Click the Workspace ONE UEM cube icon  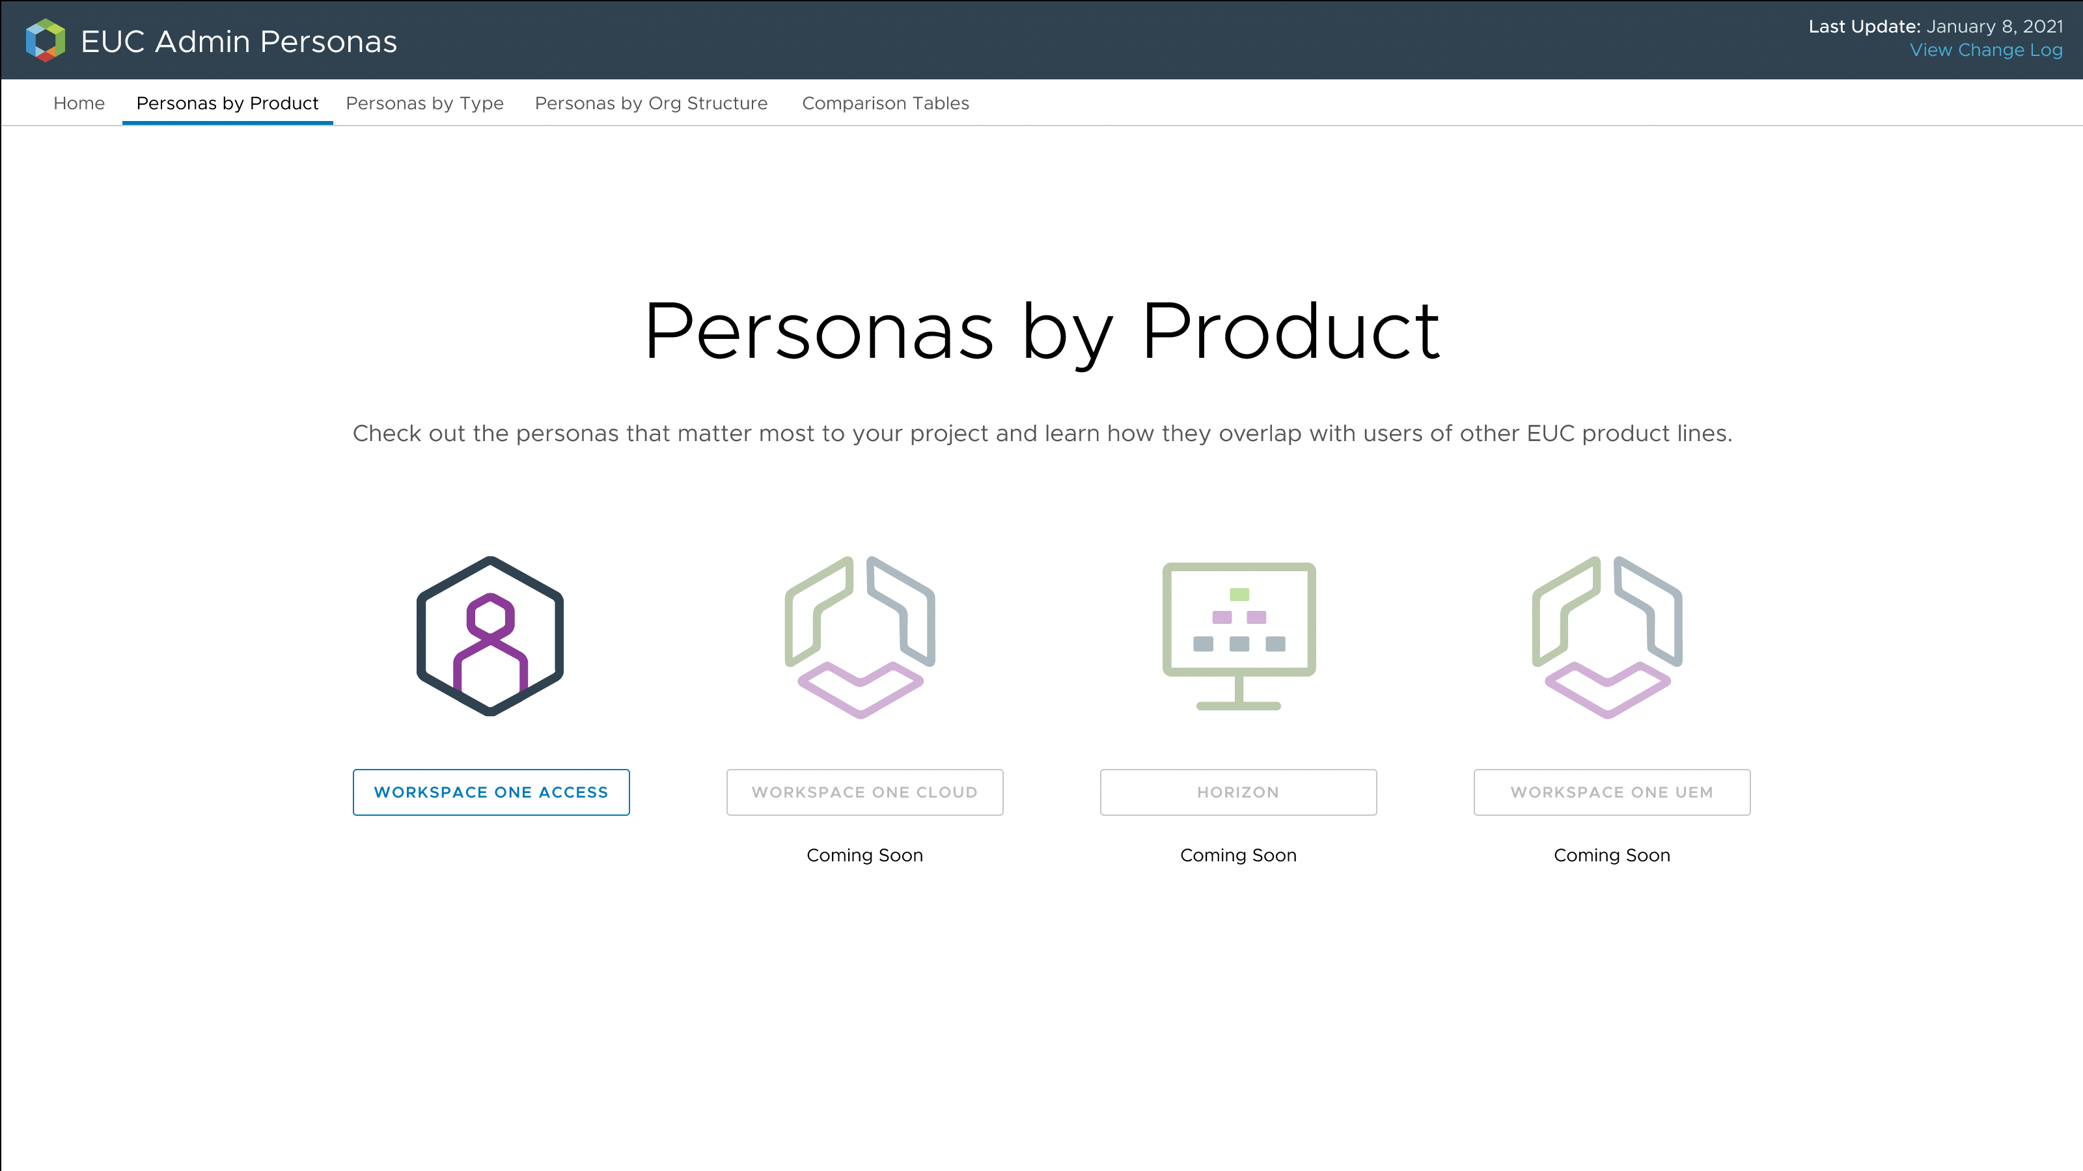tap(1608, 636)
